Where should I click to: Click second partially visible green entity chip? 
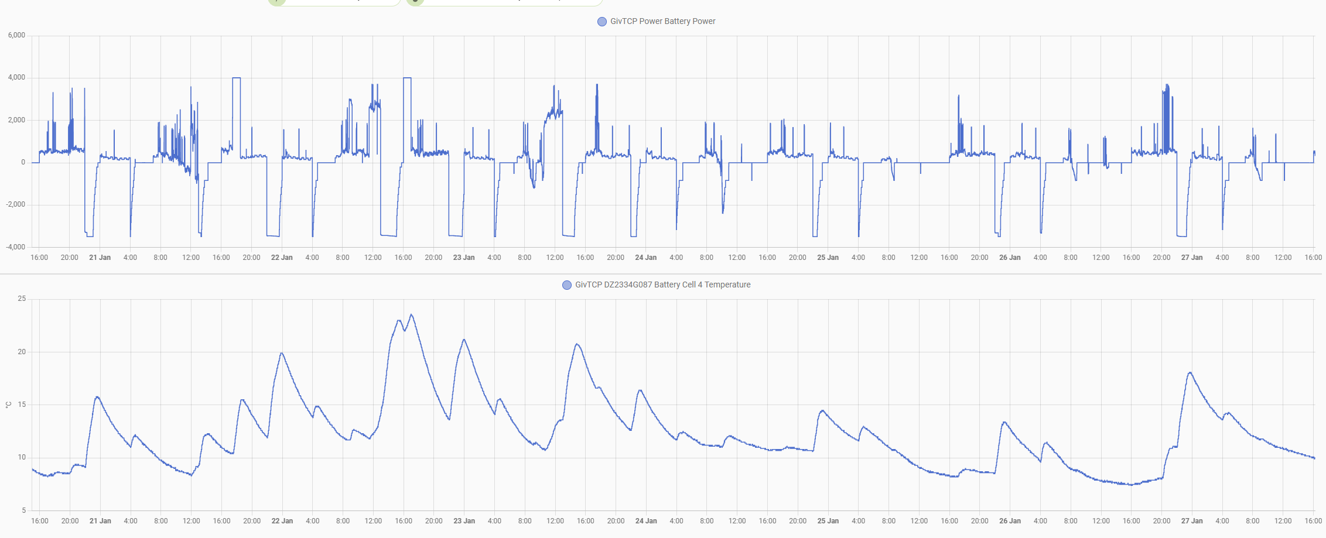click(x=504, y=2)
